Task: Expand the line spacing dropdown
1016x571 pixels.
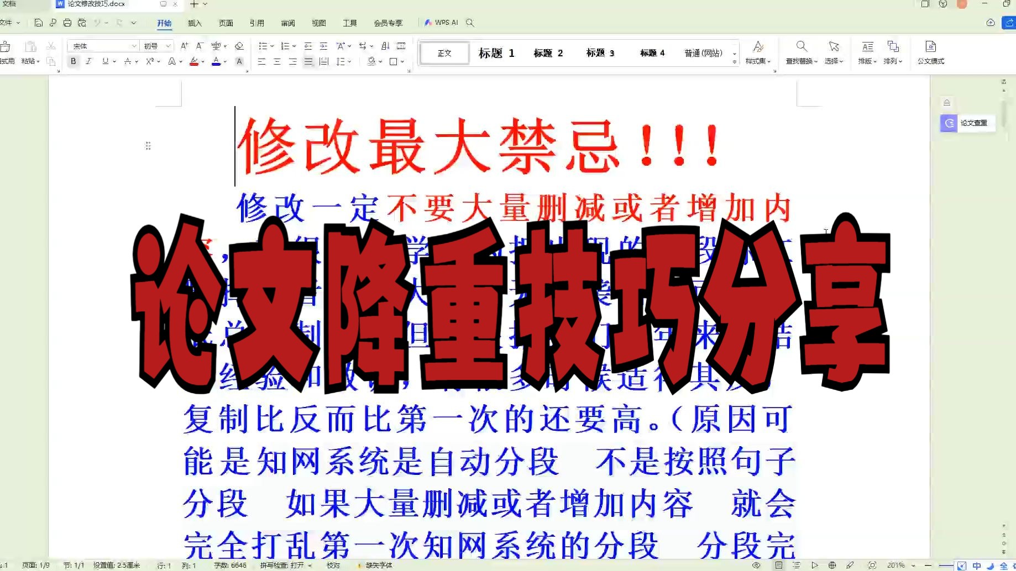Action: [x=349, y=61]
